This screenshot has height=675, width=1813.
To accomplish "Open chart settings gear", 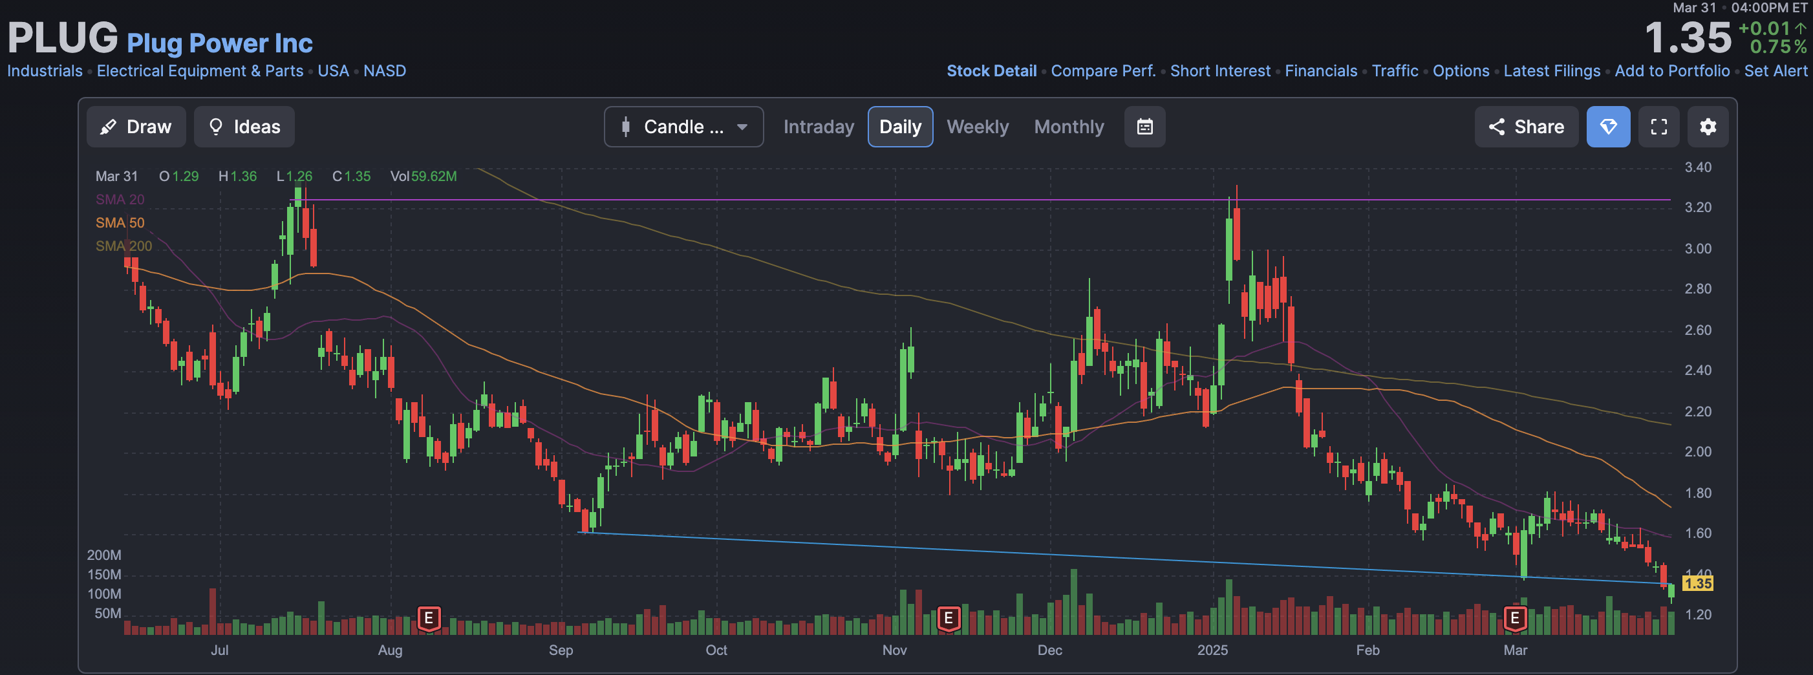I will click(x=1708, y=127).
